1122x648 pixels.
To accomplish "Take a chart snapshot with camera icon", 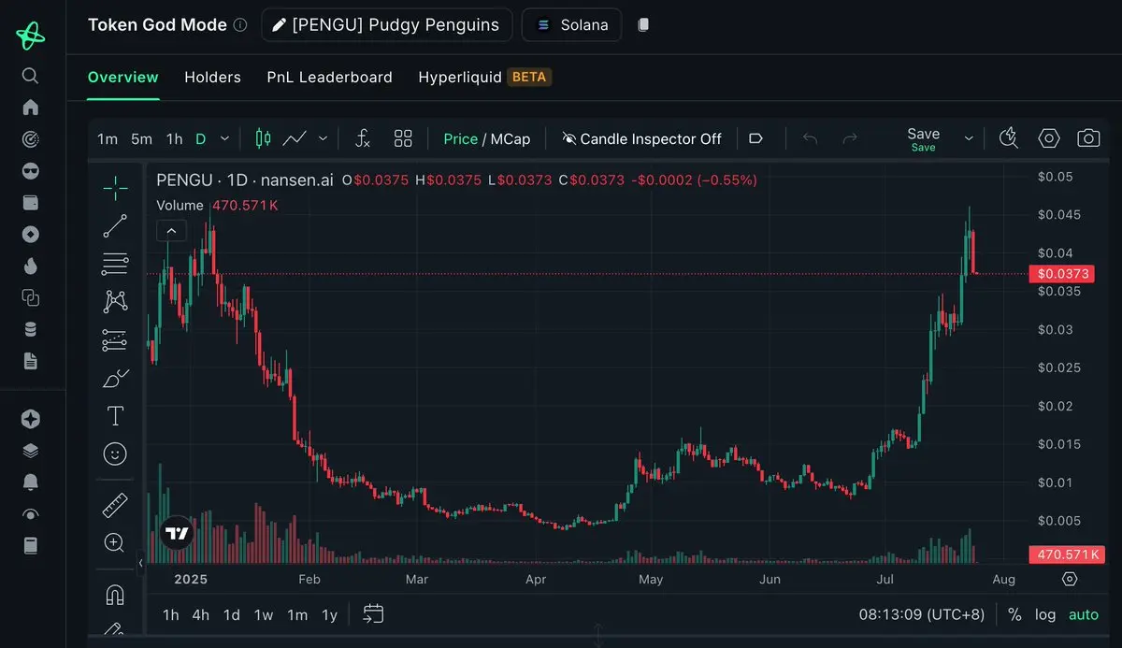I will 1088,138.
